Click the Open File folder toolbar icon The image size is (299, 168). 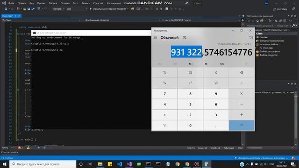(24, 9)
